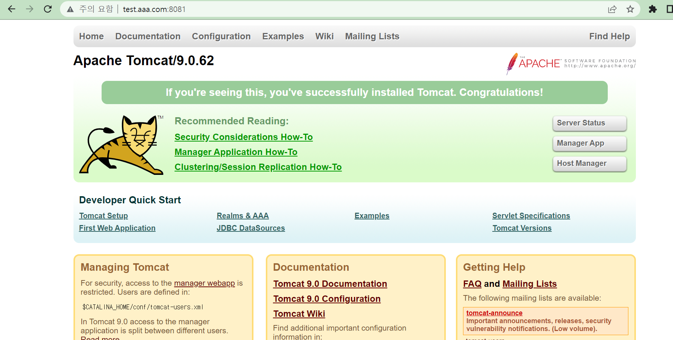The height and width of the screenshot is (340, 673).
Task: Reload the current page
Action: click(48, 9)
